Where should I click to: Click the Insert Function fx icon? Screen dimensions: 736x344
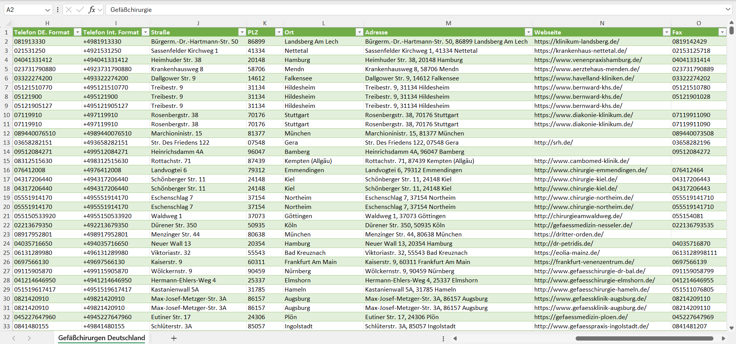click(x=92, y=10)
